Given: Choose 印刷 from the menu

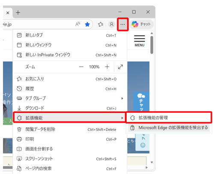Looking at the screenshot, I should pyautogui.click(x=70, y=139).
